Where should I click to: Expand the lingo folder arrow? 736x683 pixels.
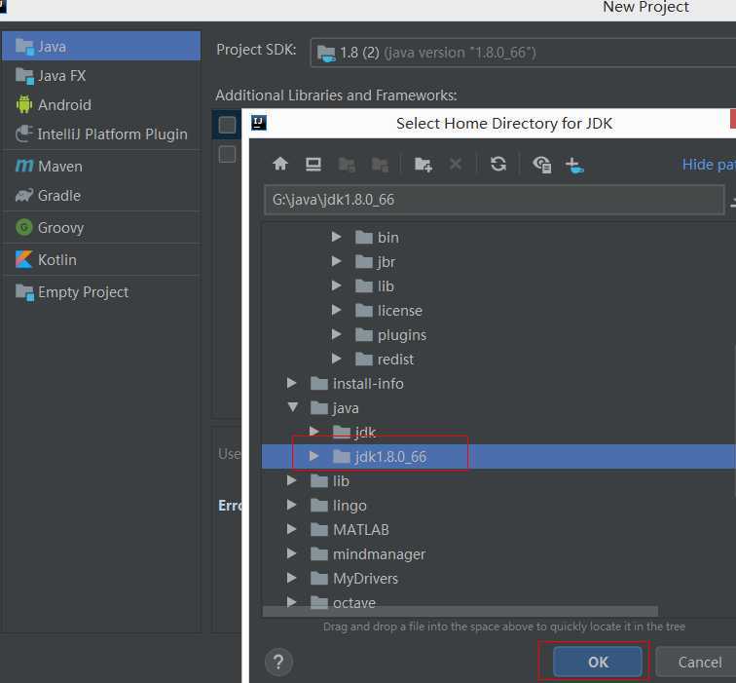(291, 505)
